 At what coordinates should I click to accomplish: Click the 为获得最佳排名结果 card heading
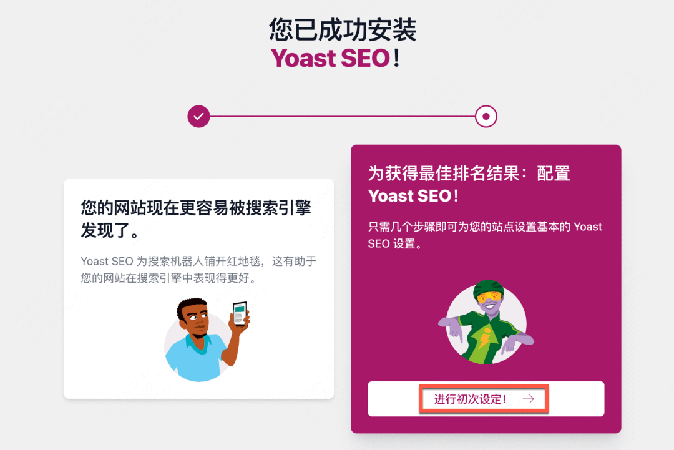(469, 184)
